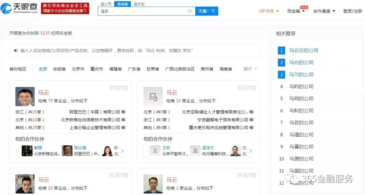365x195 pixels.
Task: Filter results by 福建省
Action: tap(115, 69)
